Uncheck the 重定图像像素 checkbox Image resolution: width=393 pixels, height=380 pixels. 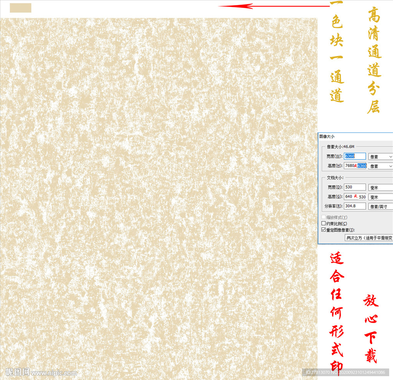[x=324, y=230]
